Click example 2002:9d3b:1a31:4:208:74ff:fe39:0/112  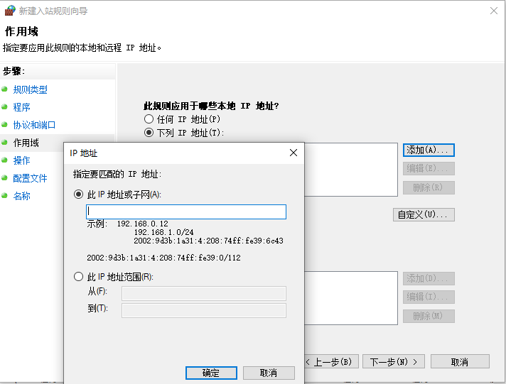[x=163, y=258]
